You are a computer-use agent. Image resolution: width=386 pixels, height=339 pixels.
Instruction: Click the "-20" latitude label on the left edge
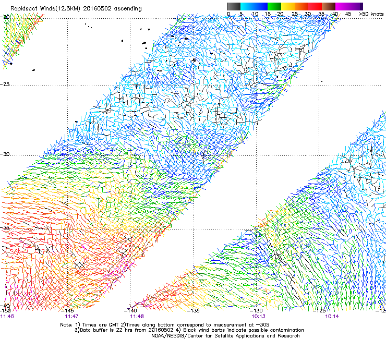pos(5,17)
